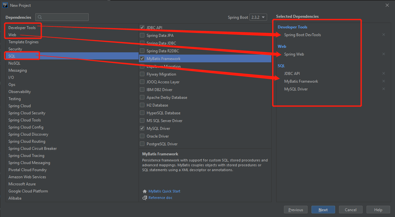Enable the MS SQL Server Driver checkbox

[142, 120]
